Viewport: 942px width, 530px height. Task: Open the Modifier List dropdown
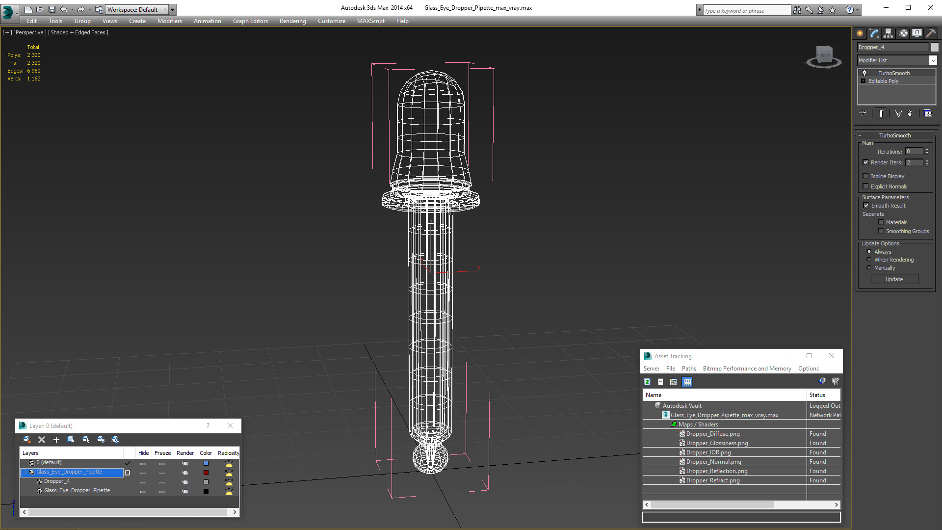(933, 60)
